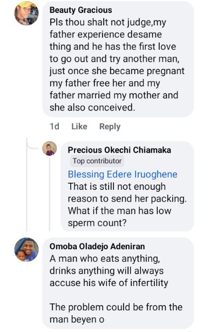The width and height of the screenshot is (209, 332).
Task: Click text 'Pls thou shalt not judge,my'
Action: pyautogui.click(x=107, y=23)
